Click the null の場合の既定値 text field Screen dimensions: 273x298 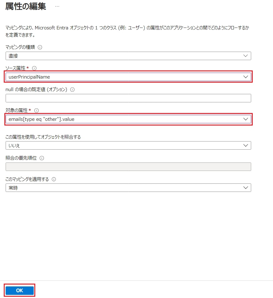tap(128, 98)
